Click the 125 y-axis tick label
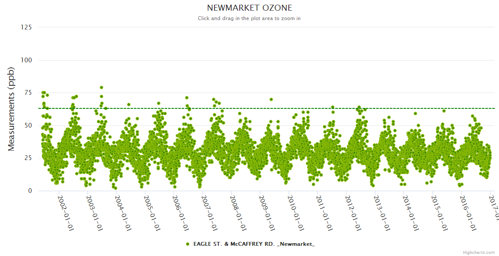The image size is (499, 256). point(26,27)
